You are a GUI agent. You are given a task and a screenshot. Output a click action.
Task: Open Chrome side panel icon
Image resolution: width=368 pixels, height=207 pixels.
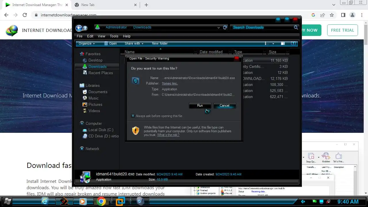[x=343, y=15]
